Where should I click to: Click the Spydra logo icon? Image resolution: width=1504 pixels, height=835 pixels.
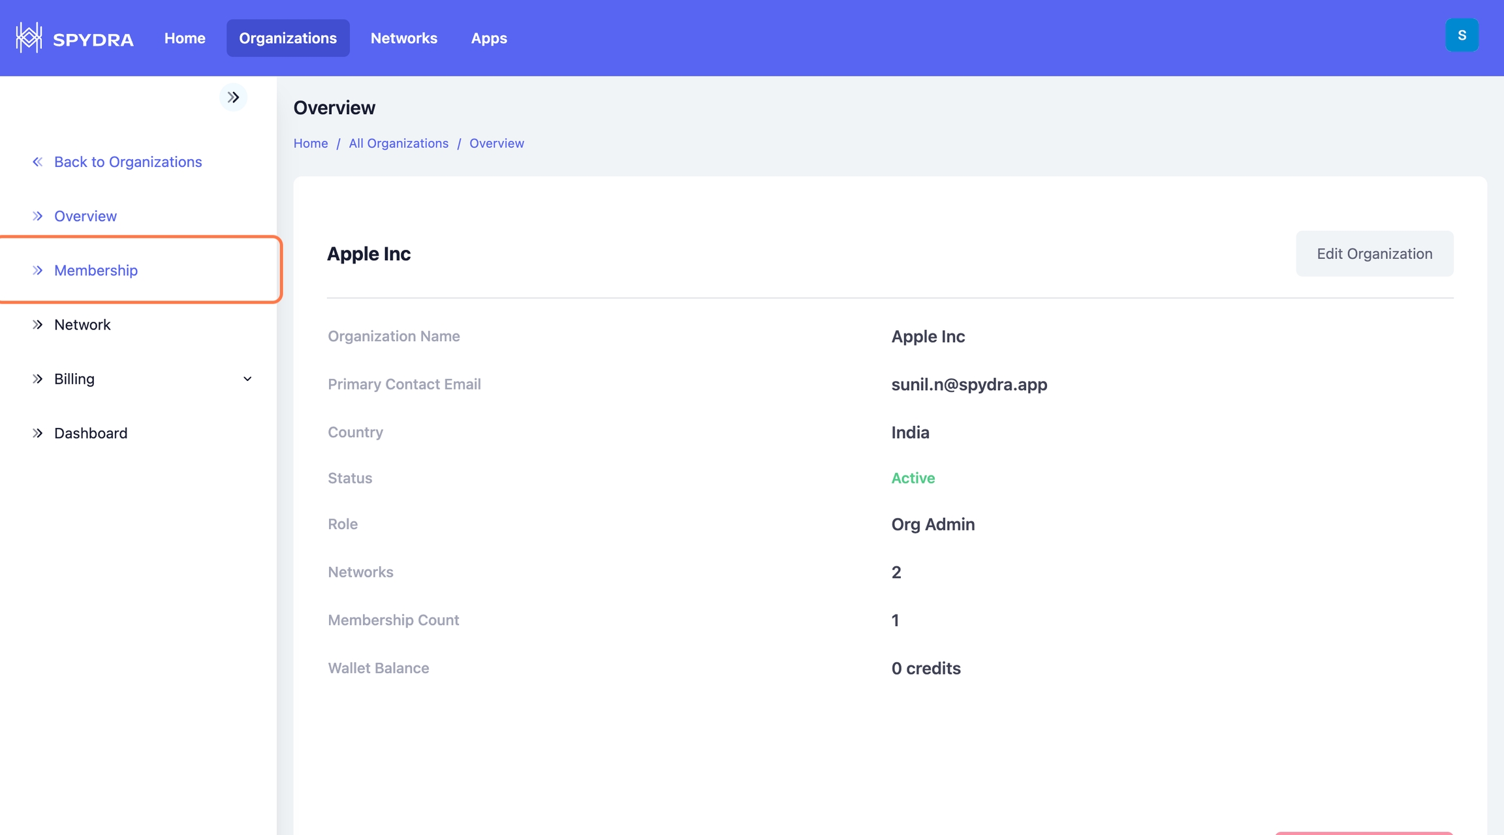[29, 38]
